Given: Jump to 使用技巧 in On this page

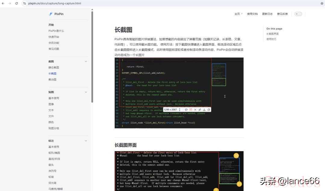Looking at the screenshot, I should (x=271, y=39).
